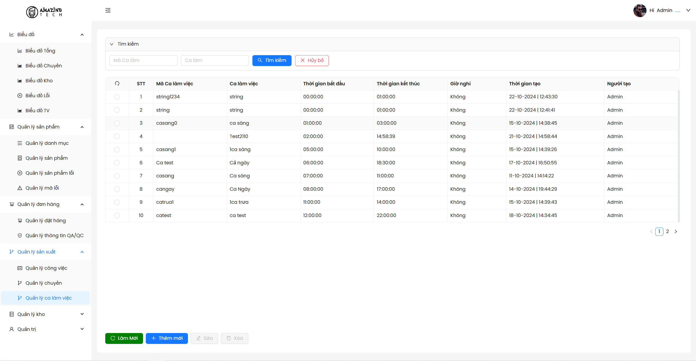Click the Amazing Tech logo
This screenshot has height=361, width=696.
pos(44,12)
